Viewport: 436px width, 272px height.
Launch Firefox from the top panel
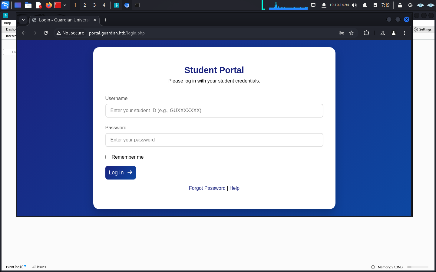49,5
